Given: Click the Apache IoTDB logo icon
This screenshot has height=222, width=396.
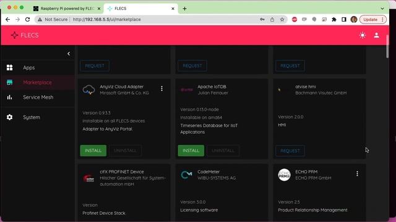Looking at the screenshot, I should tap(187, 89).
